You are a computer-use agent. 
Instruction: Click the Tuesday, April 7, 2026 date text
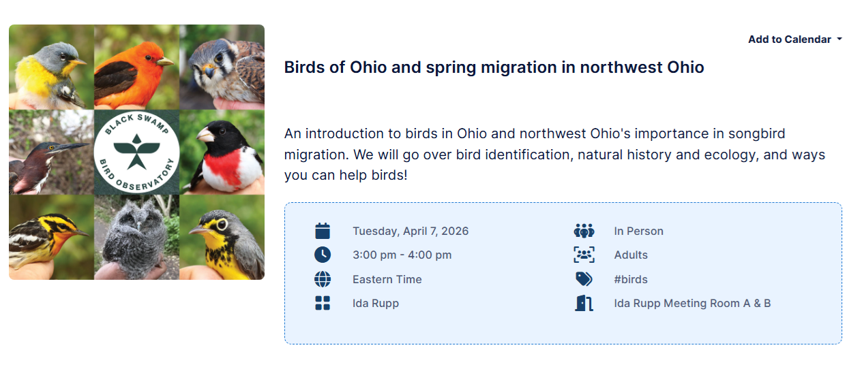click(x=410, y=231)
